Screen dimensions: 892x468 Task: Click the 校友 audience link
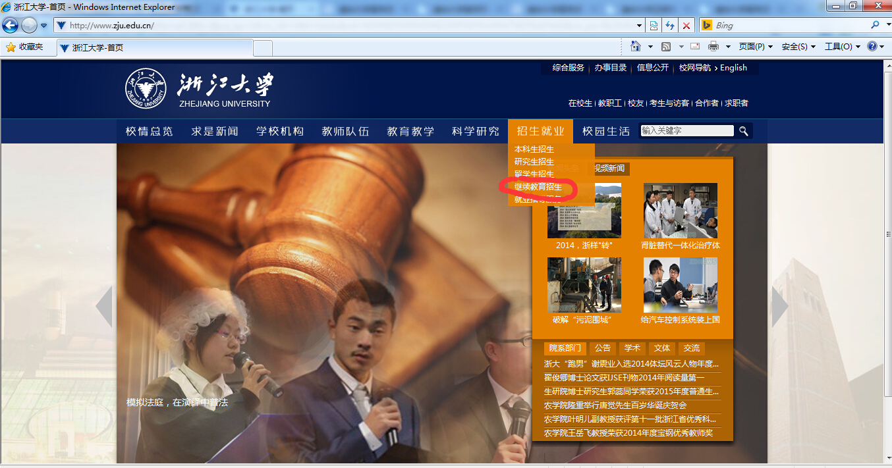pyautogui.click(x=636, y=103)
